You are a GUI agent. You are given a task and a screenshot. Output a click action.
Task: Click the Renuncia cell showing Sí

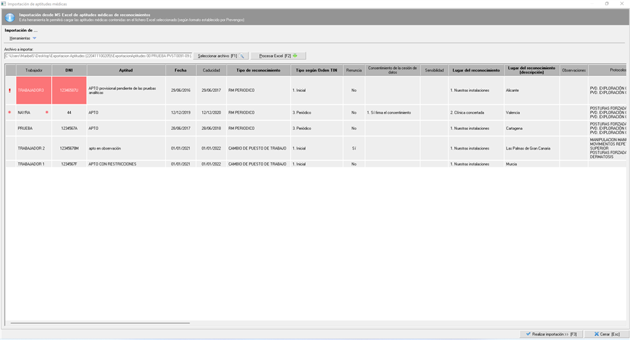coord(354,148)
